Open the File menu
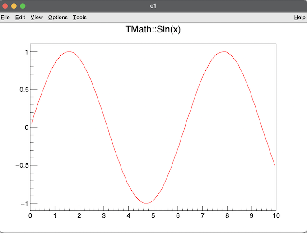Viewport: 307px width, 233px height. (5, 18)
